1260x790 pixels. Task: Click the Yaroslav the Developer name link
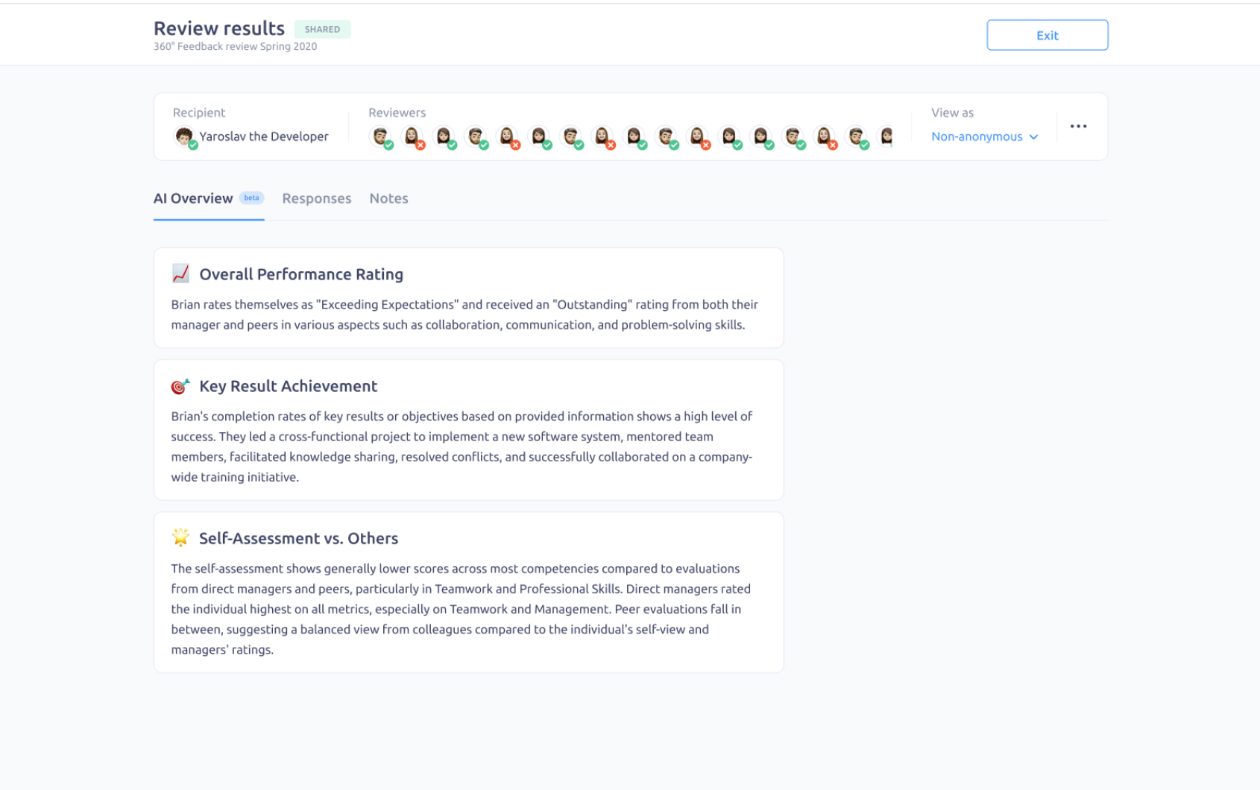263,136
